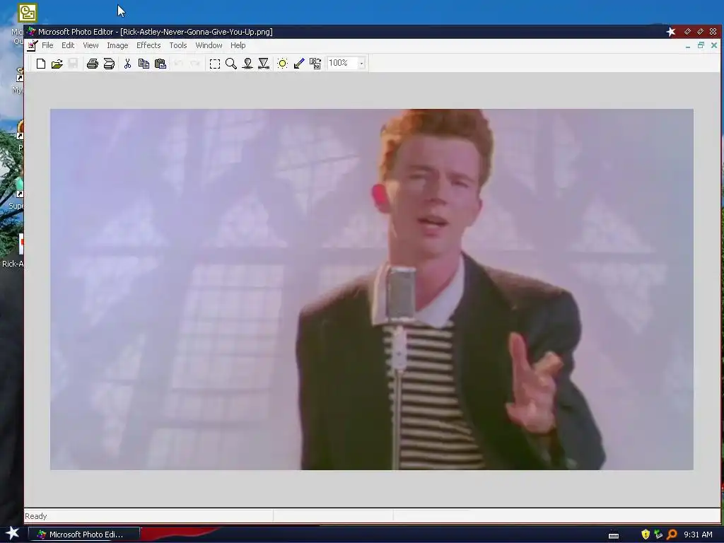724x543 pixels.
Task: Select Microsoft Photo Editor taskbar button
Action: (84, 535)
